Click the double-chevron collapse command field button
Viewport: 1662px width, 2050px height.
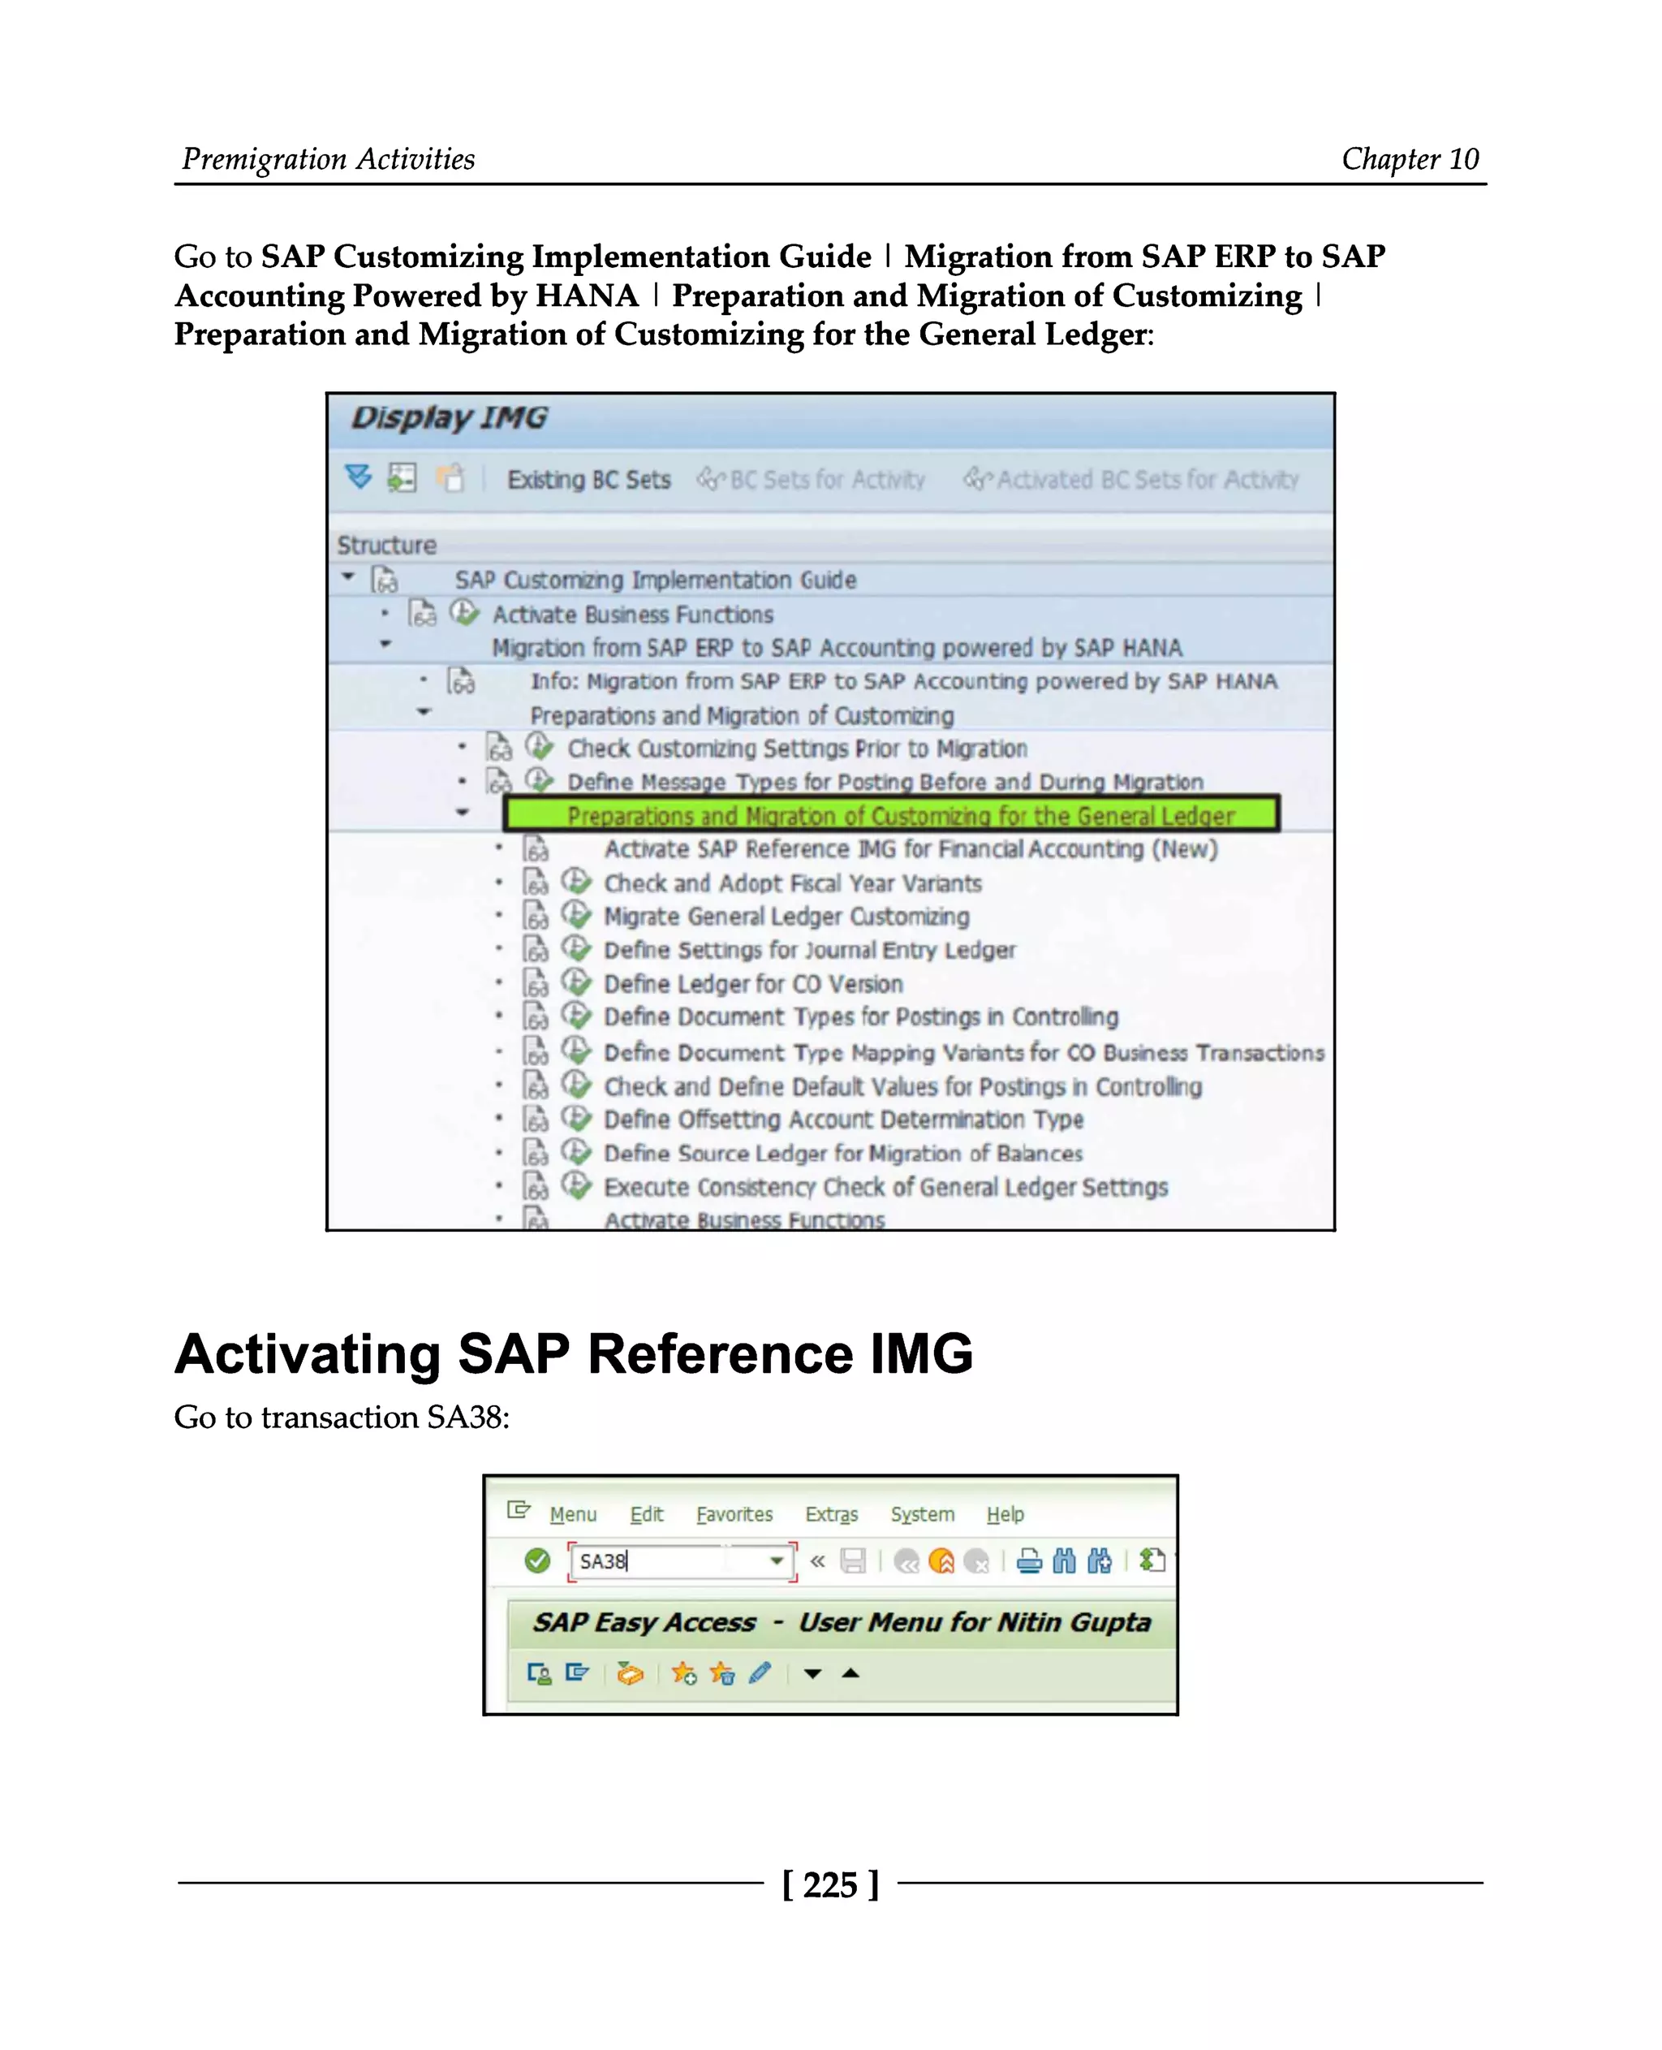(817, 1561)
